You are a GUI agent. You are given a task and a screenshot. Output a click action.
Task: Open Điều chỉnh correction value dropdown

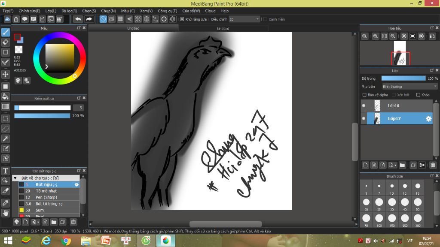(x=244, y=19)
